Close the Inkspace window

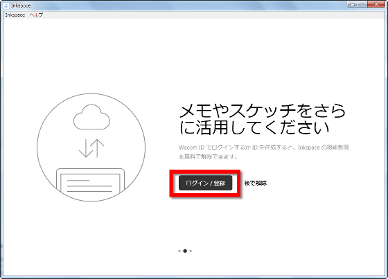click(x=376, y=4)
